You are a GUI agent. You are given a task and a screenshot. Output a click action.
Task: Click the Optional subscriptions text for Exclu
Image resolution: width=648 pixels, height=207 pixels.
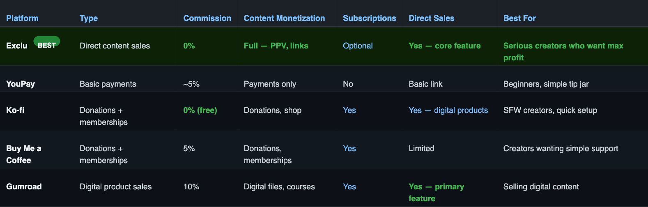[358, 46]
